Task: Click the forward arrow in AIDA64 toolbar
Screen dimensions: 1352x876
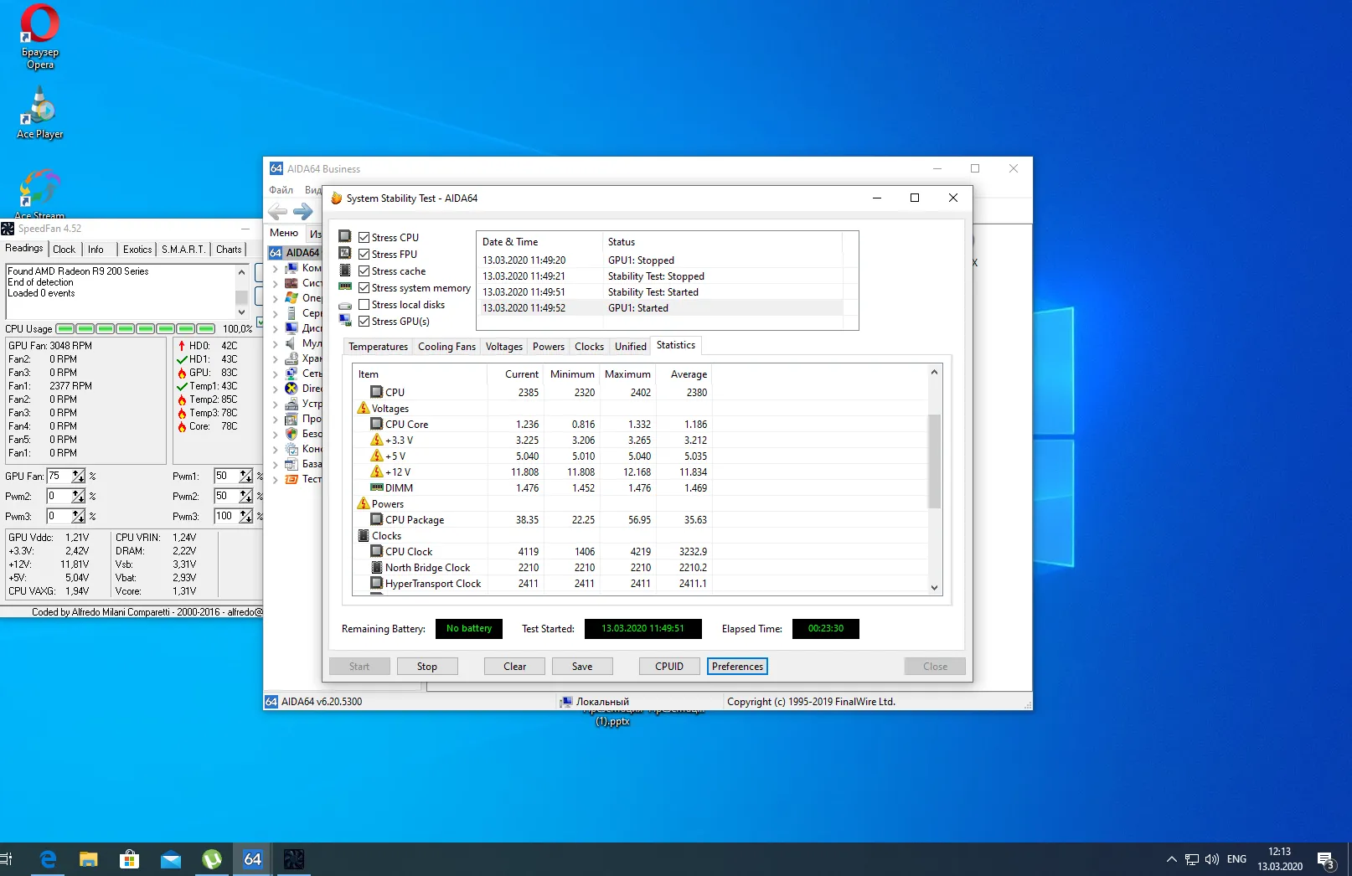Action: 302,212
